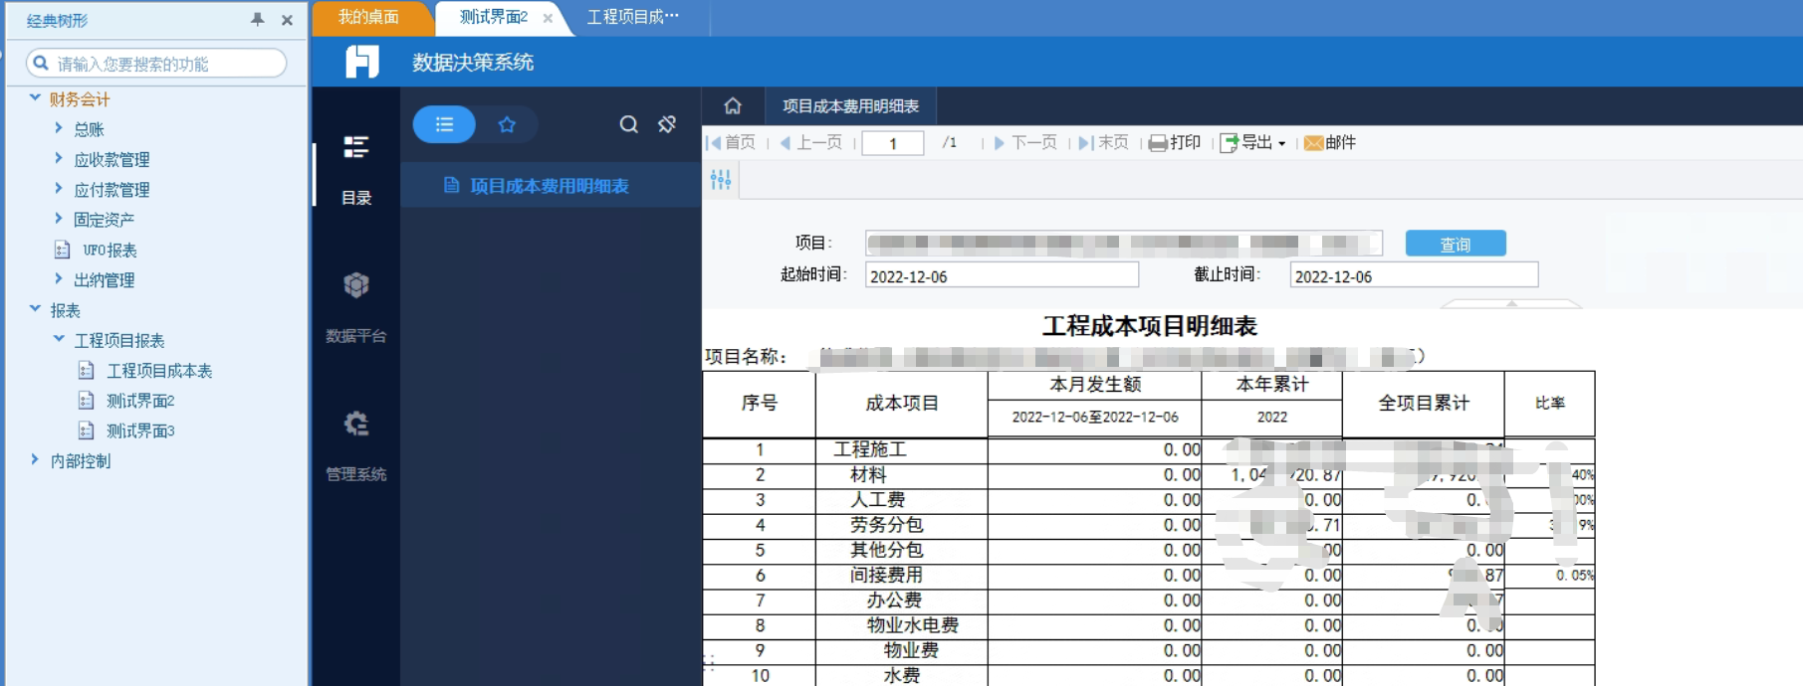Click the function search box

(156, 64)
